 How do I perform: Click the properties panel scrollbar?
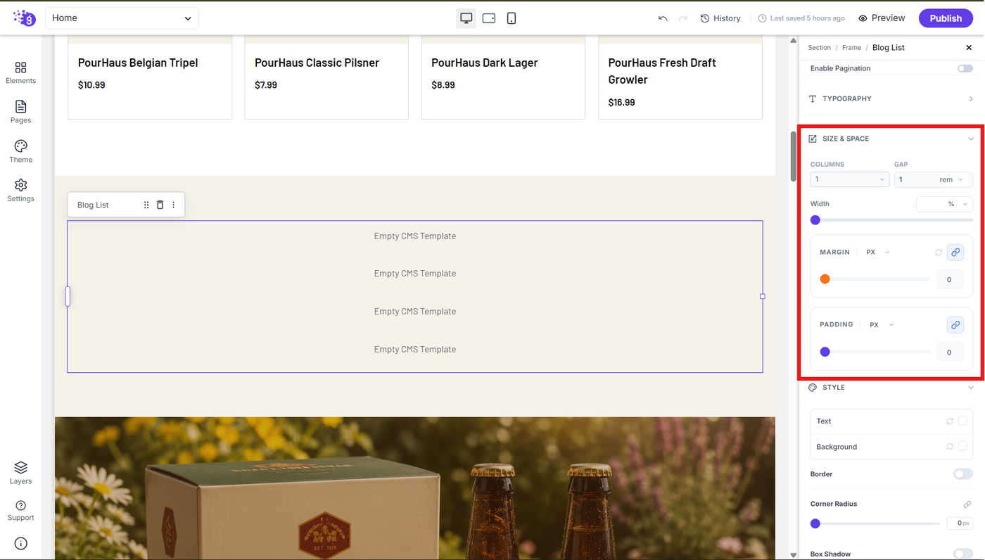point(794,156)
